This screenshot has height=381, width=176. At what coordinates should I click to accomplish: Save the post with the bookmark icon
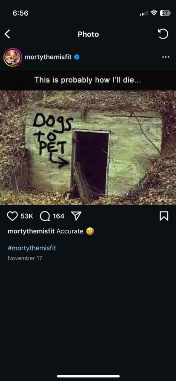point(164,216)
